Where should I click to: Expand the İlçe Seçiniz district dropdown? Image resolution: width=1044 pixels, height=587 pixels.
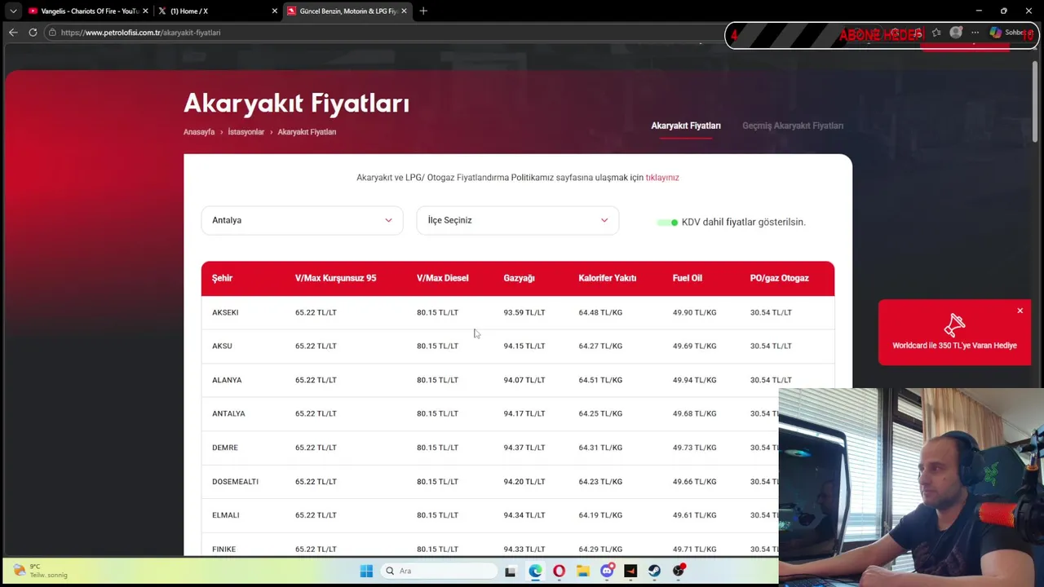tap(517, 220)
